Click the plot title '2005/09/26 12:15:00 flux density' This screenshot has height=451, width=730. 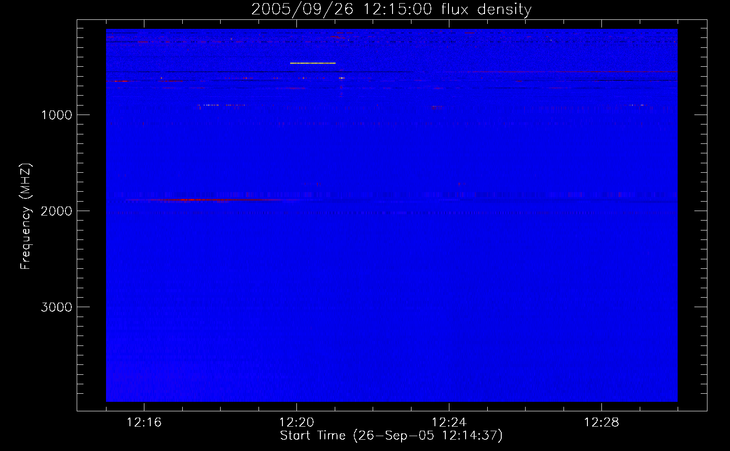tap(391, 9)
